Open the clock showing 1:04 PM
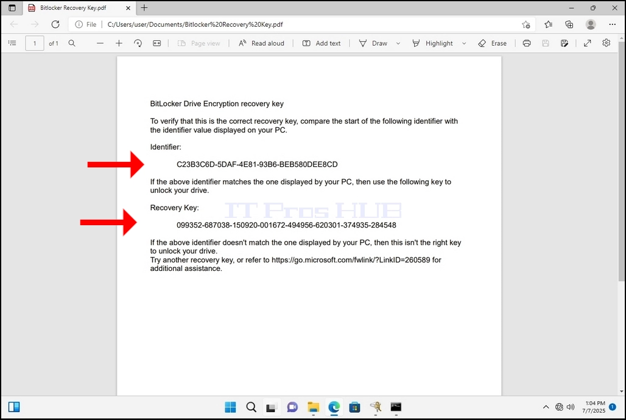The image size is (626, 420). 594,407
